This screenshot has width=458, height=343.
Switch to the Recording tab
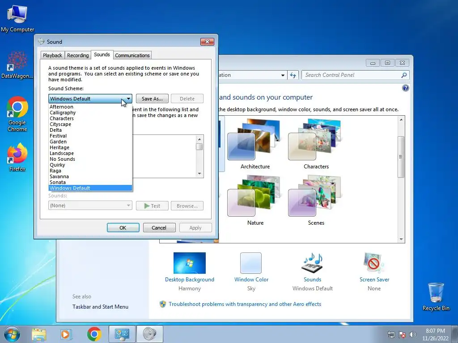(x=78, y=55)
